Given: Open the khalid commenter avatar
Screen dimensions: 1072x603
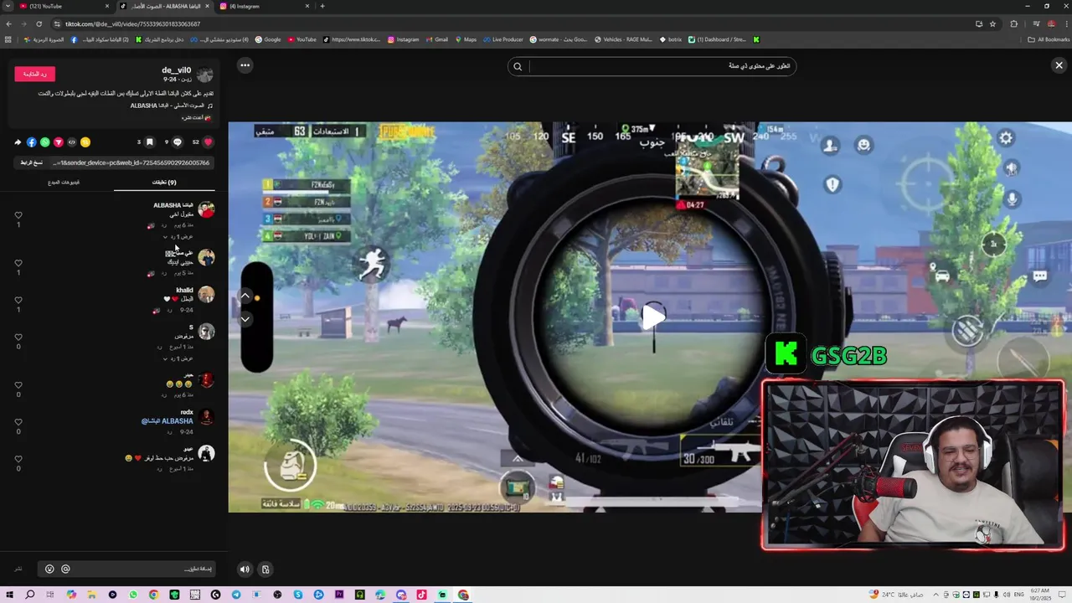Looking at the screenshot, I should tap(206, 295).
